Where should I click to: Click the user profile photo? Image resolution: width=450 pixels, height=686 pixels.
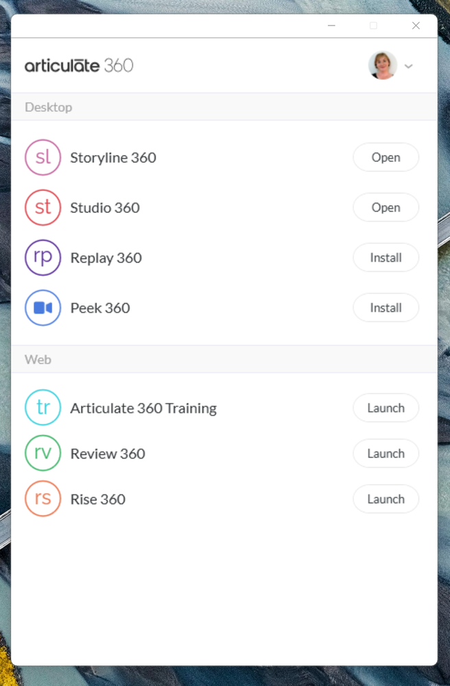click(x=383, y=66)
